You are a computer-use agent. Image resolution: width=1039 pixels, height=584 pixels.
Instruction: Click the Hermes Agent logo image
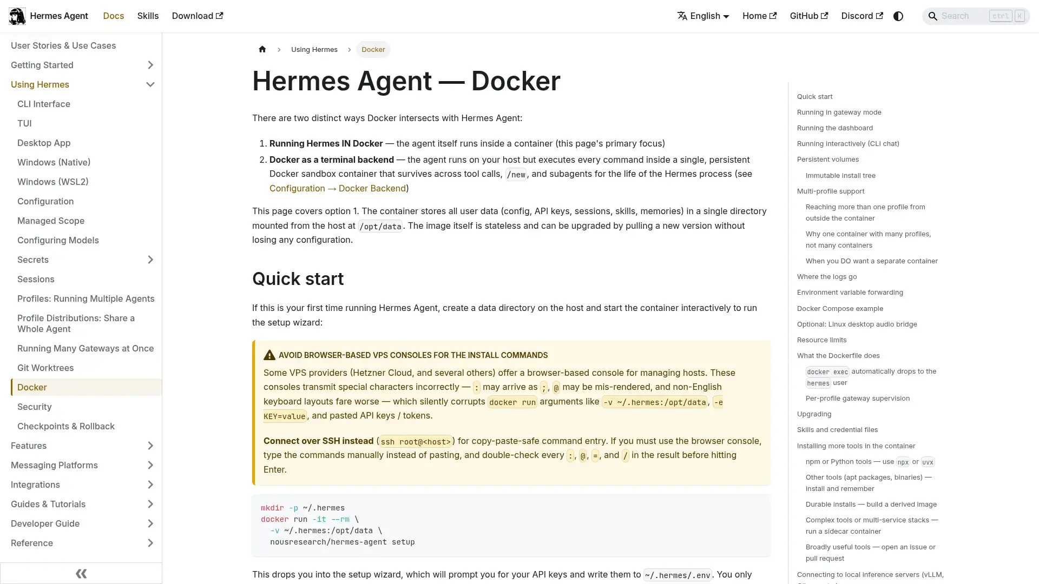(x=17, y=16)
